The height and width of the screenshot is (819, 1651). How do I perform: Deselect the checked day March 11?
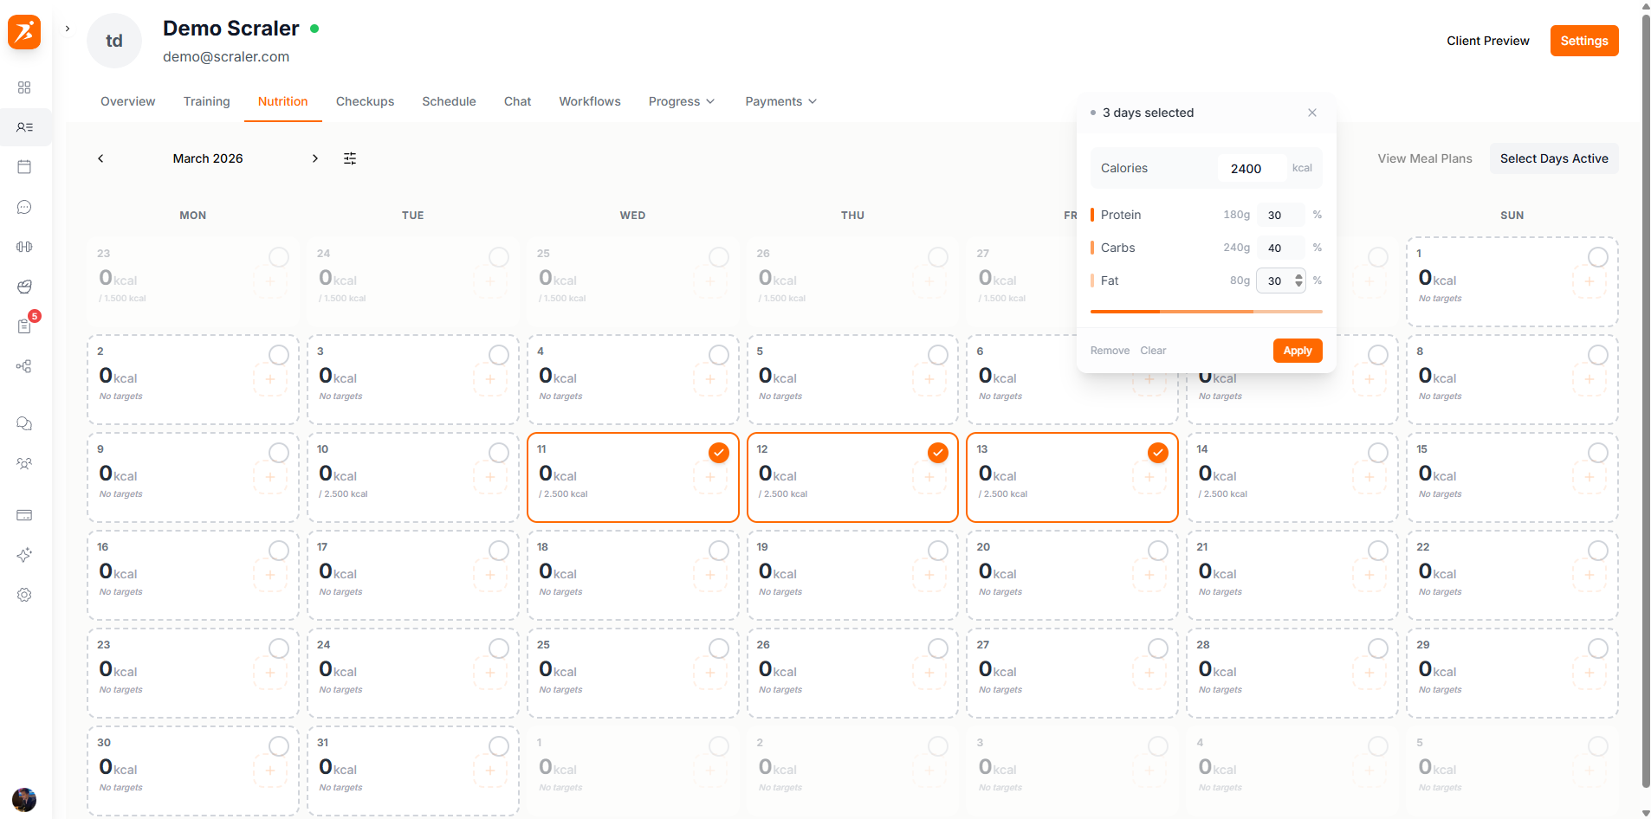tap(718, 453)
